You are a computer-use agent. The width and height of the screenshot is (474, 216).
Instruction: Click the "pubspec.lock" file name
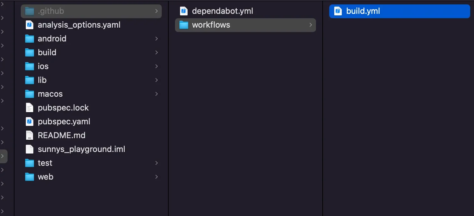(63, 108)
